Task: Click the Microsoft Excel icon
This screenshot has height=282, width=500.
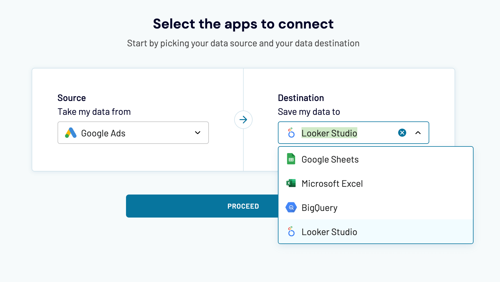Action: coord(291,183)
